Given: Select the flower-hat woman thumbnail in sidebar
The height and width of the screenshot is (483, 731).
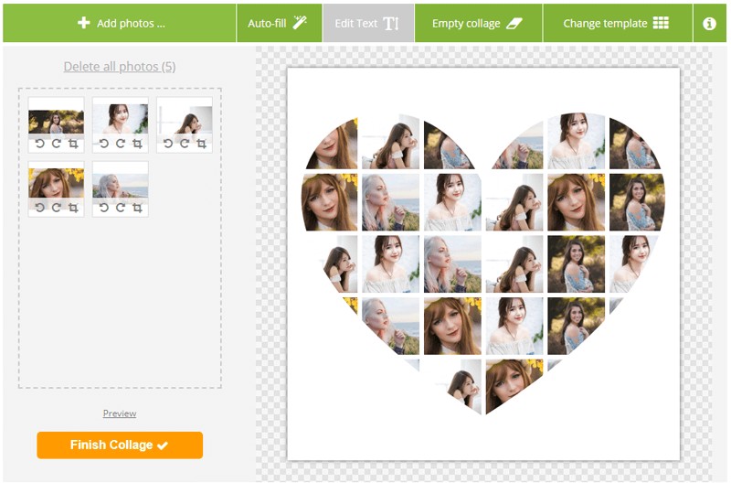Looking at the screenshot, I should click(x=56, y=181).
